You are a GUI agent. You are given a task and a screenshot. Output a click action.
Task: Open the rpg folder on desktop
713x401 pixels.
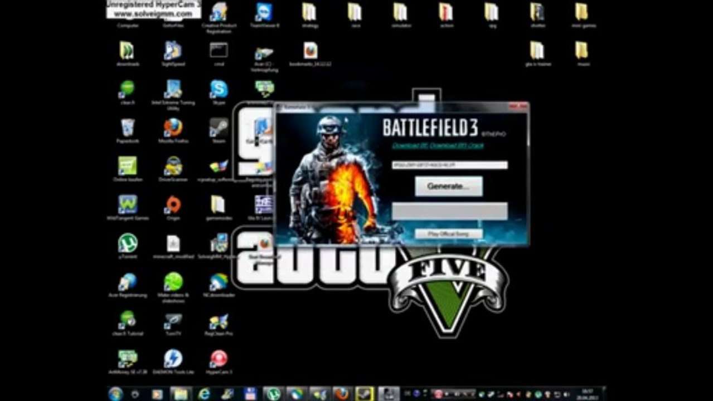491,15
